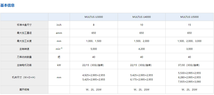Image resolution: width=214 pixels, height=95 pixels.
Task: Click the 6,175×2,995×2,955 dimension text
Action: pyautogui.click(x=142, y=80)
